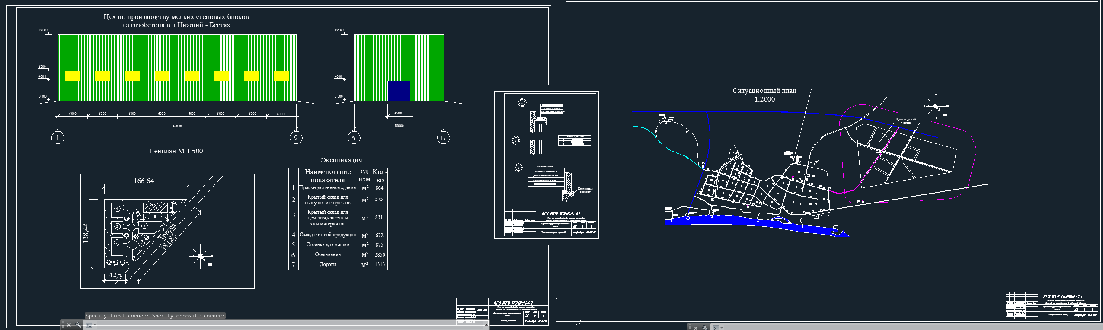The image size is (1103, 330).
Task: Select the genplan north arrow symbol
Action: coord(201,257)
